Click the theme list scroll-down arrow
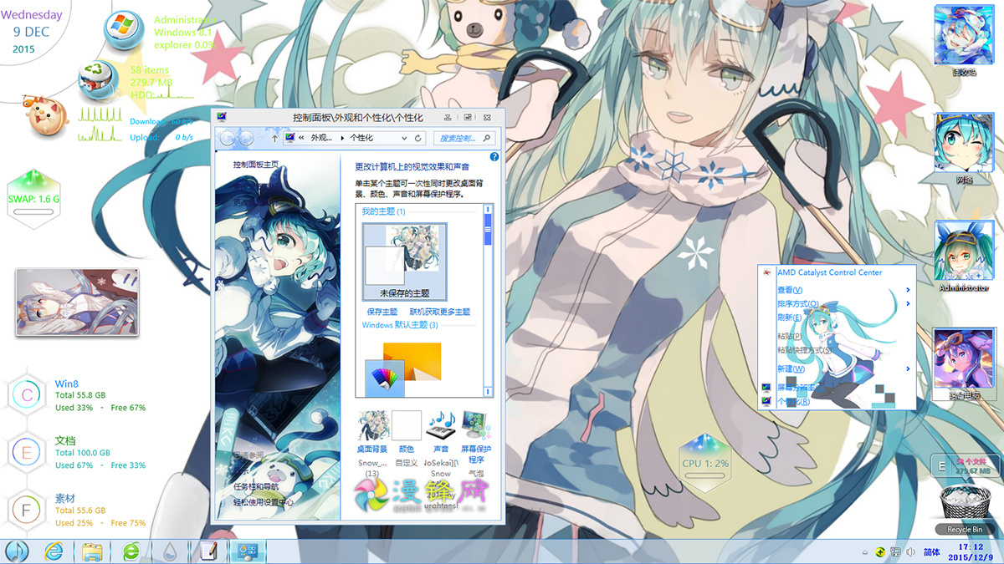This screenshot has width=1004, height=564. (x=489, y=392)
